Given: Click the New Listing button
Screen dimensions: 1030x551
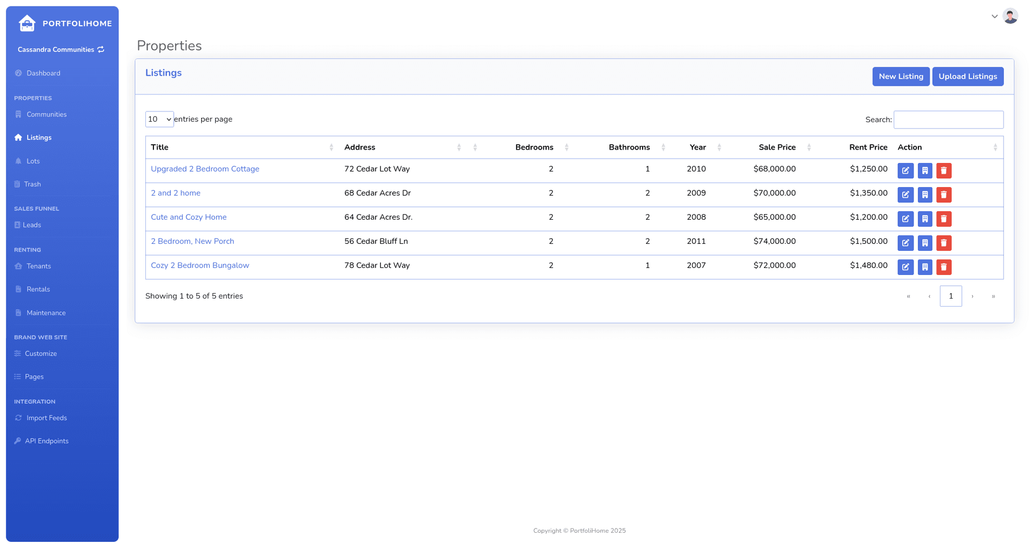Looking at the screenshot, I should (x=900, y=76).
